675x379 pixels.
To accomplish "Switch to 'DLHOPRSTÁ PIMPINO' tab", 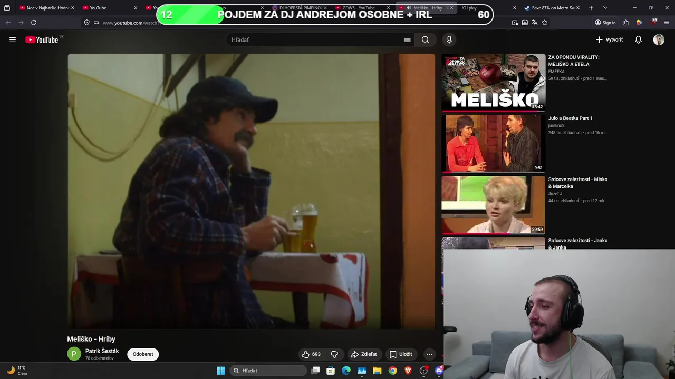I will (x=300, y=8).
